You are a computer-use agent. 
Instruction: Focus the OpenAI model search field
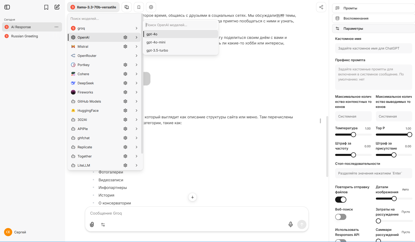pyautogui.click(x=181, y=25)
